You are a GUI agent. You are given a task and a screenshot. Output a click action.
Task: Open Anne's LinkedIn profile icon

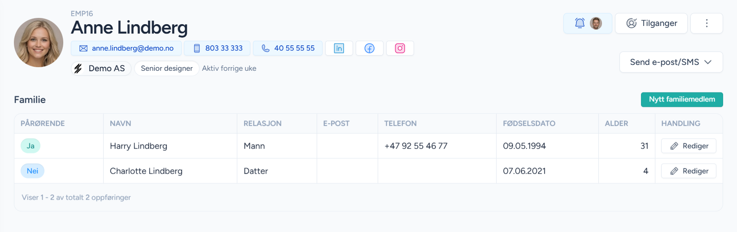tap(339, 48)
